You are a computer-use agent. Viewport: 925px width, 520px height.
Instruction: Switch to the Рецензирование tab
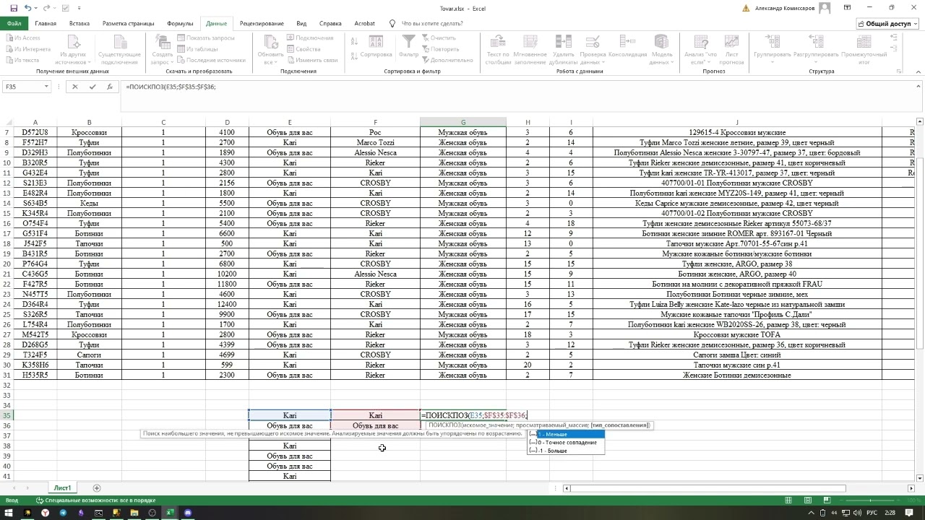(x=262, y=23)
